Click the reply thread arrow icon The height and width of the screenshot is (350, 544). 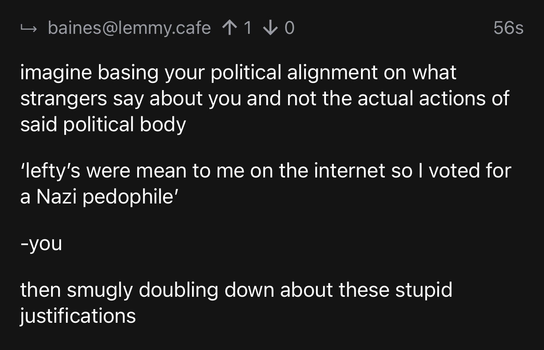(x=28, y=28)
